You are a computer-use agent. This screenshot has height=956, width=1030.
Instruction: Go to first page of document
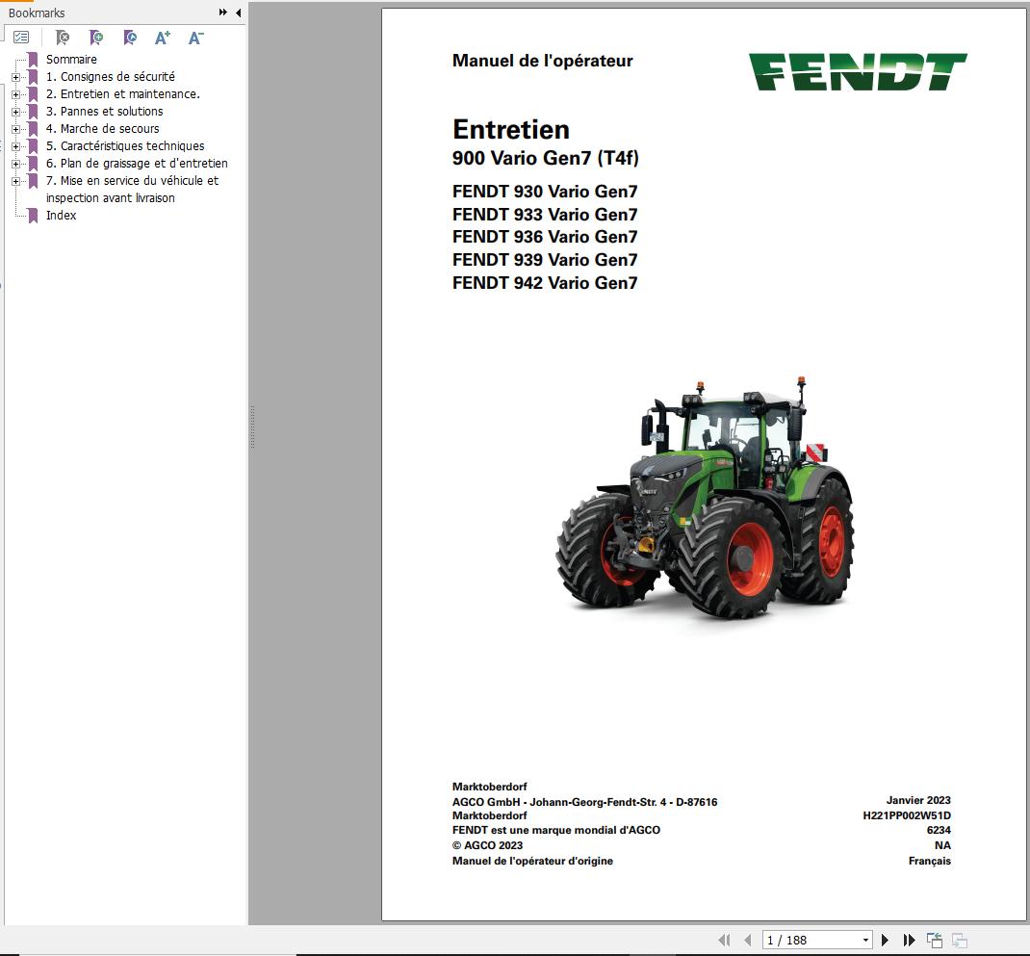coord(725,941)
